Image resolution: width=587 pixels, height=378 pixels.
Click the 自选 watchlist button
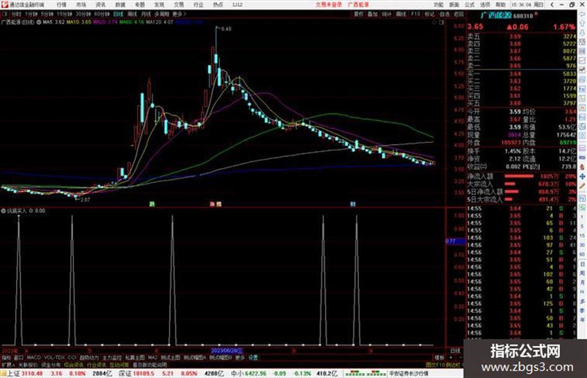click(x=444, y=14)
